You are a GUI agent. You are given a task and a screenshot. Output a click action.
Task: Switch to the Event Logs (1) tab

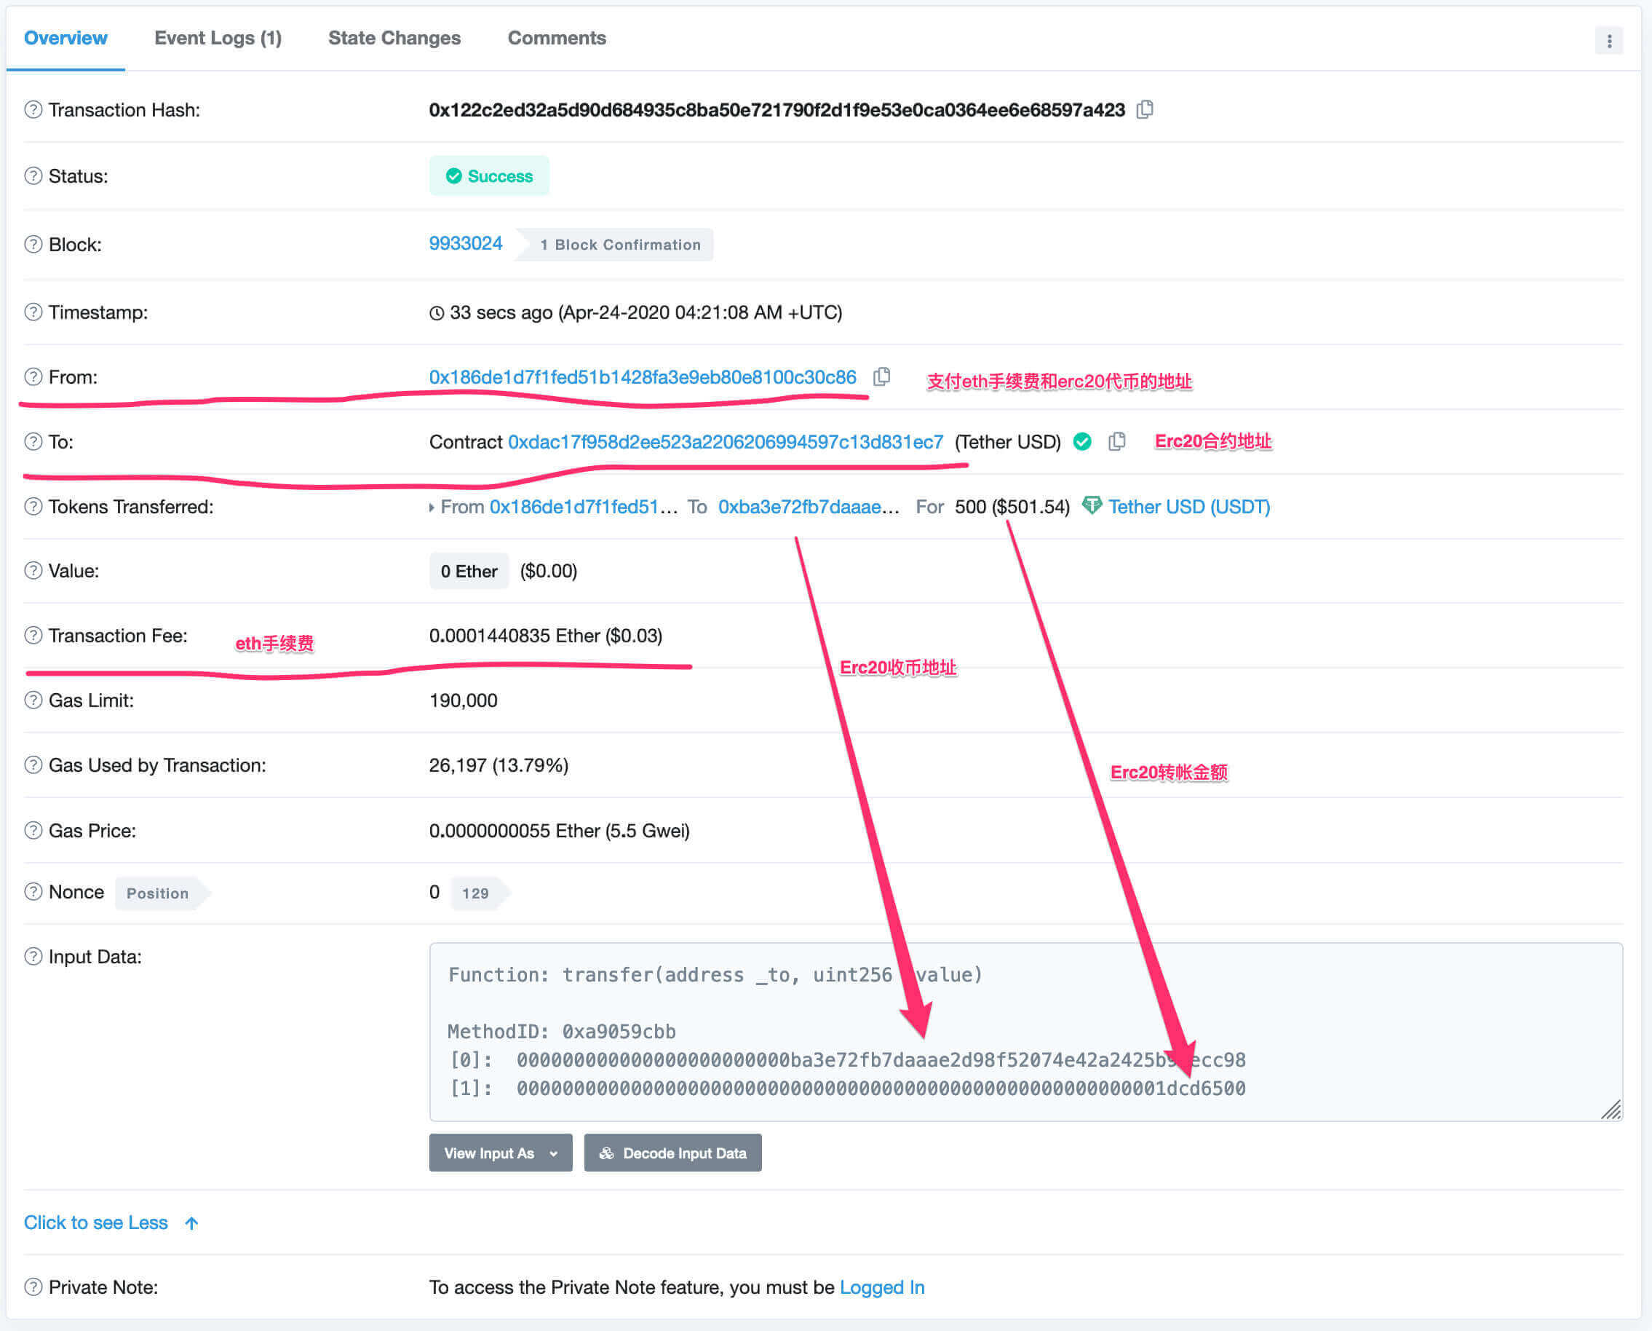[218, 38]
